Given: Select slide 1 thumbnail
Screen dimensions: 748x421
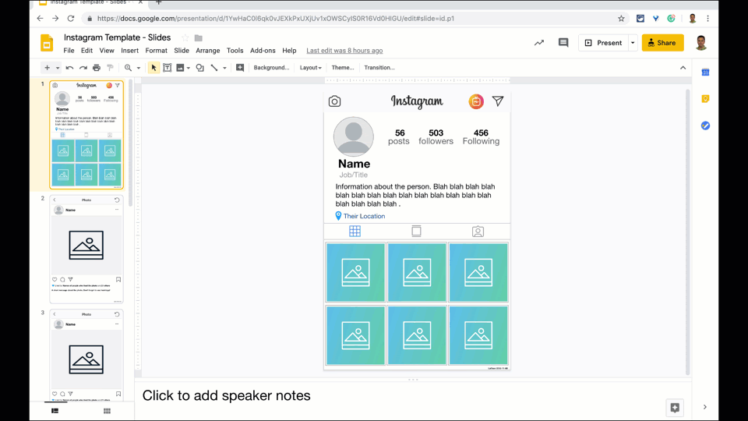Looking at the screenshot, I should 86,135.
